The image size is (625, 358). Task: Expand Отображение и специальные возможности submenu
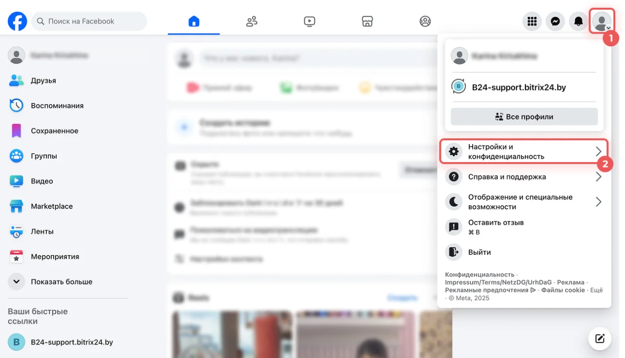pyautogui.click(x=523, y=202)
